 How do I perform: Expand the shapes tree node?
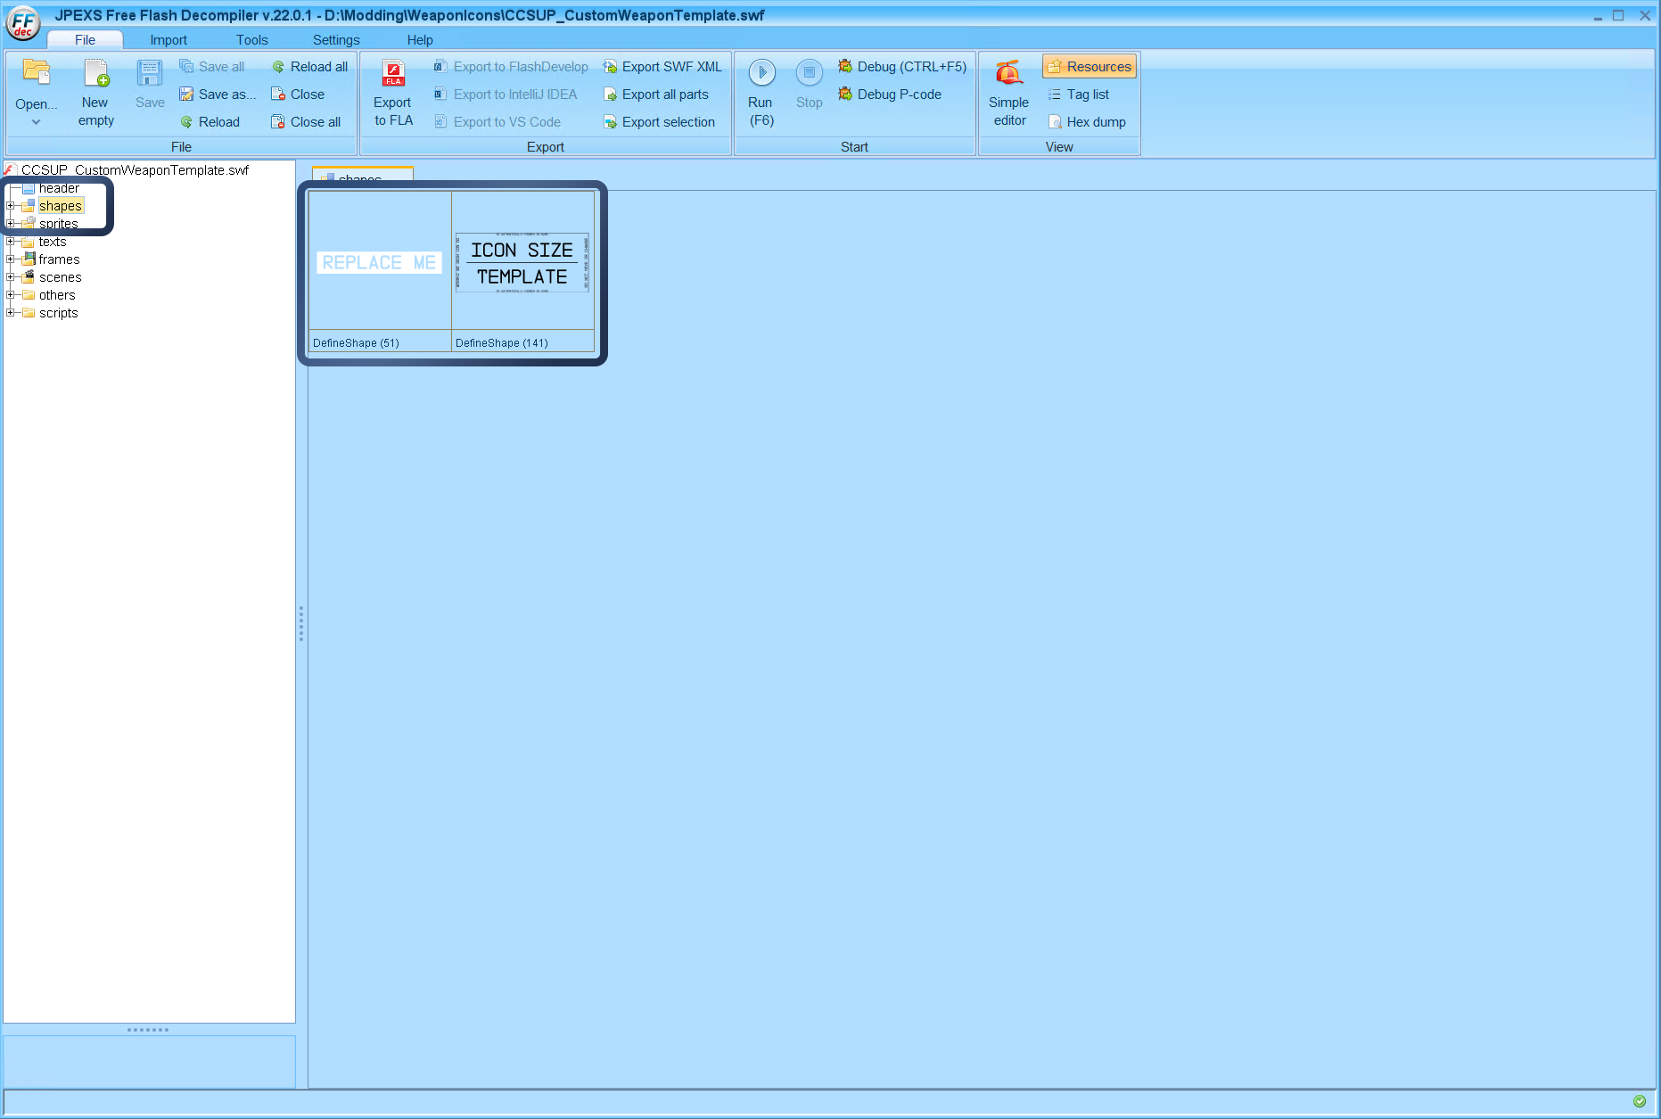click(x=10, y=205)
